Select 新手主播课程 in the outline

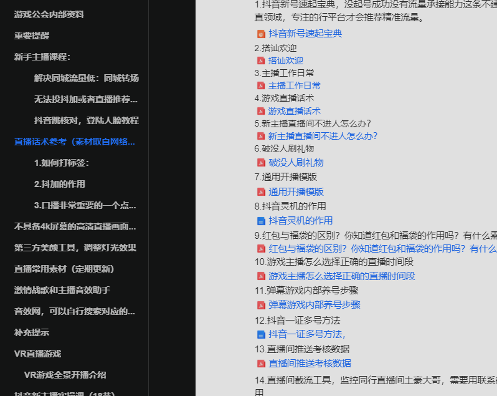(x=42, y=57)
